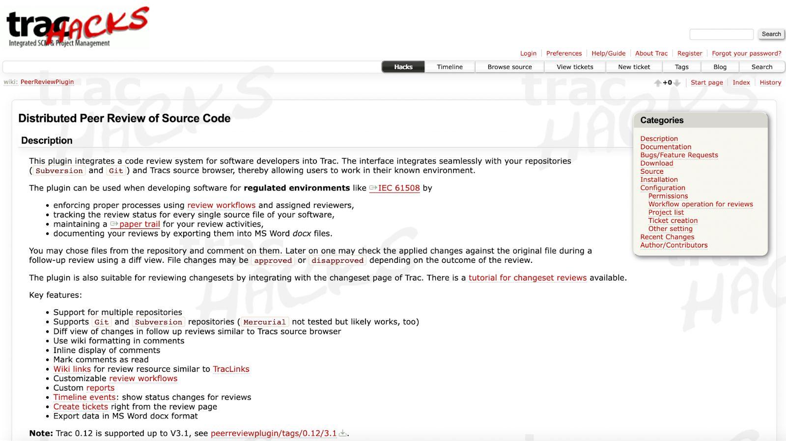Jump to Recent Changes in Categories
Screen dimensions: 786x441
click(667, 237)
